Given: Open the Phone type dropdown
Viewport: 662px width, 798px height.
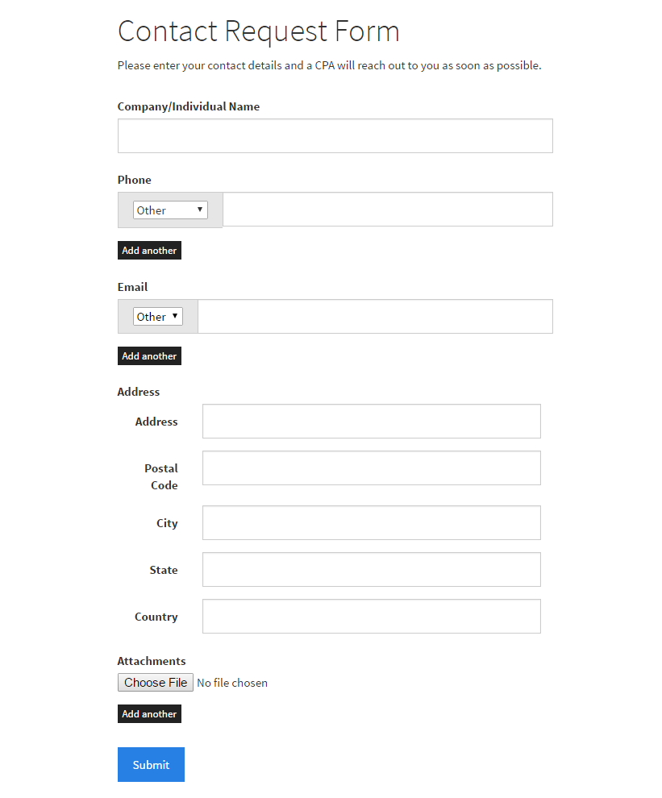Looking at the screenshot, I should point(170,210).
